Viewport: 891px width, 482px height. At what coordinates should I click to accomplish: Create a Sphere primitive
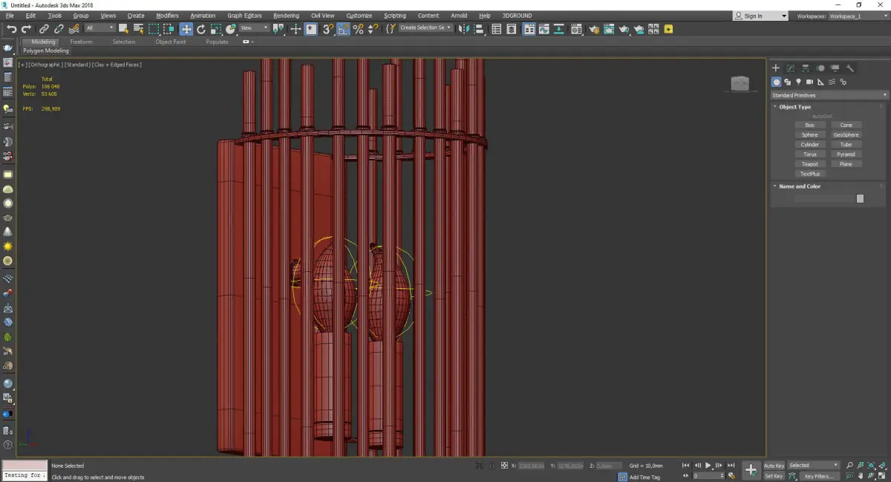(809, 135)
